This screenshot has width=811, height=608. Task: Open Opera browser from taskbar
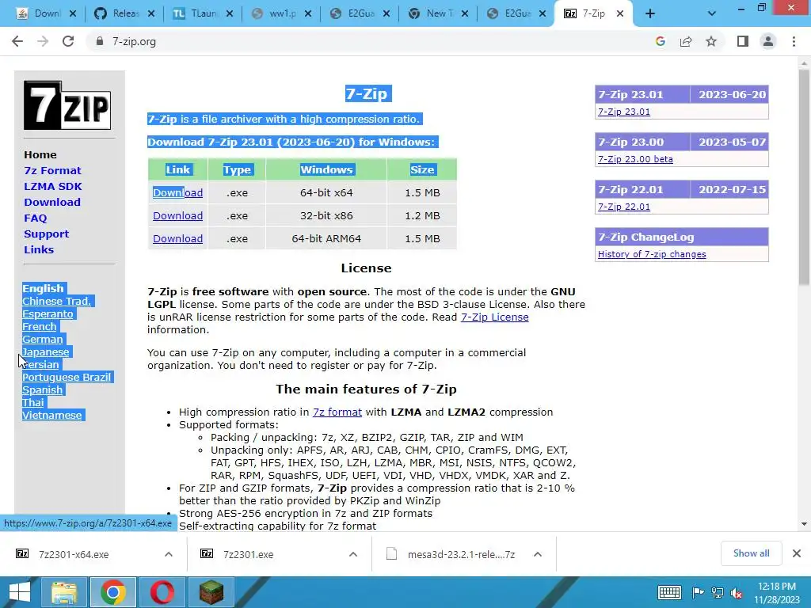click(x=162, y=592)
